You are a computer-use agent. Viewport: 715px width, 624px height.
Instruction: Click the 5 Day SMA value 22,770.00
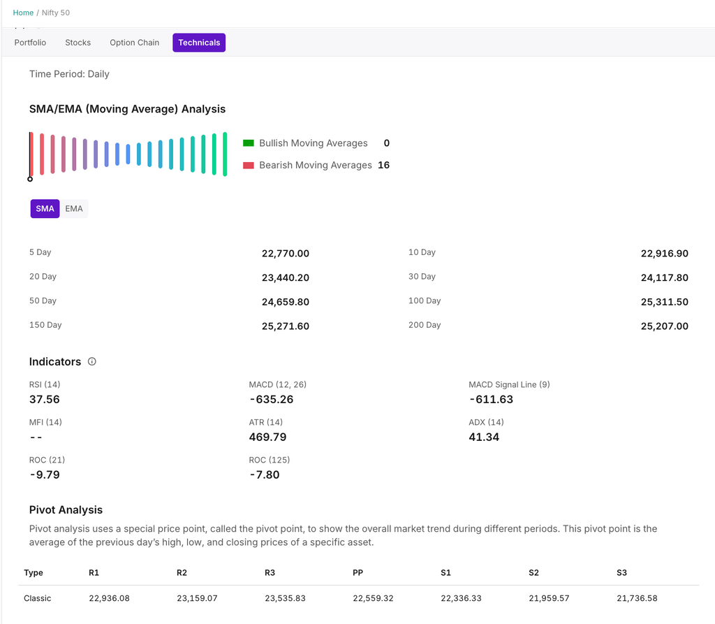285,254
